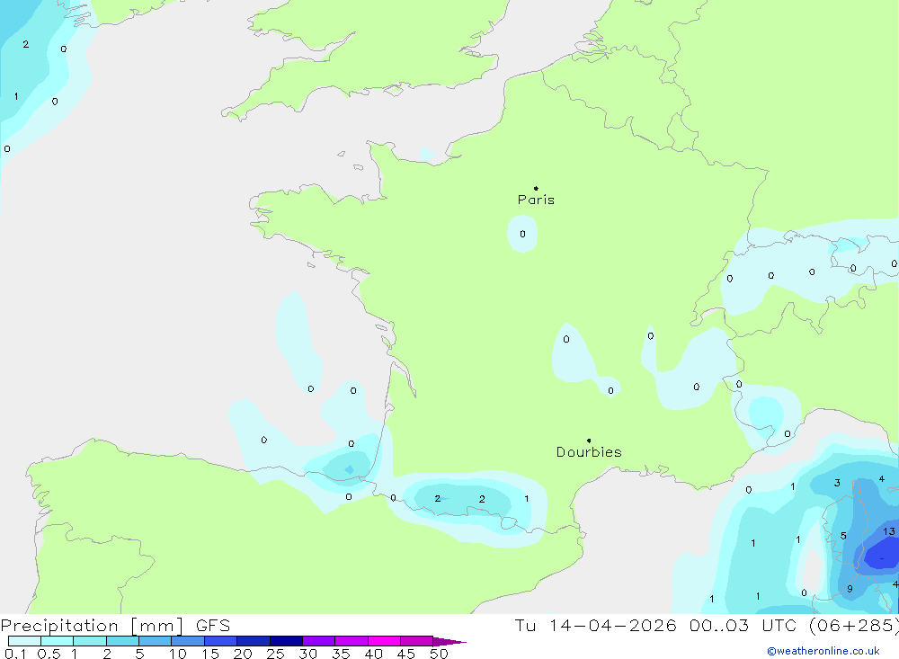Click the '13' precipitation value on the map
The height and width of the screenshot is (659, 899).
click(889, 531)
